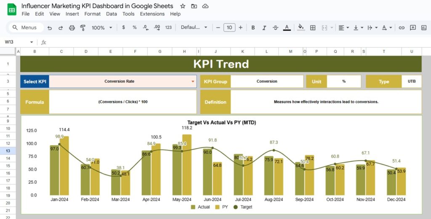Click the Jan-2024 axis label
Screen dimensions: 431x219
[x=59, y=200]
